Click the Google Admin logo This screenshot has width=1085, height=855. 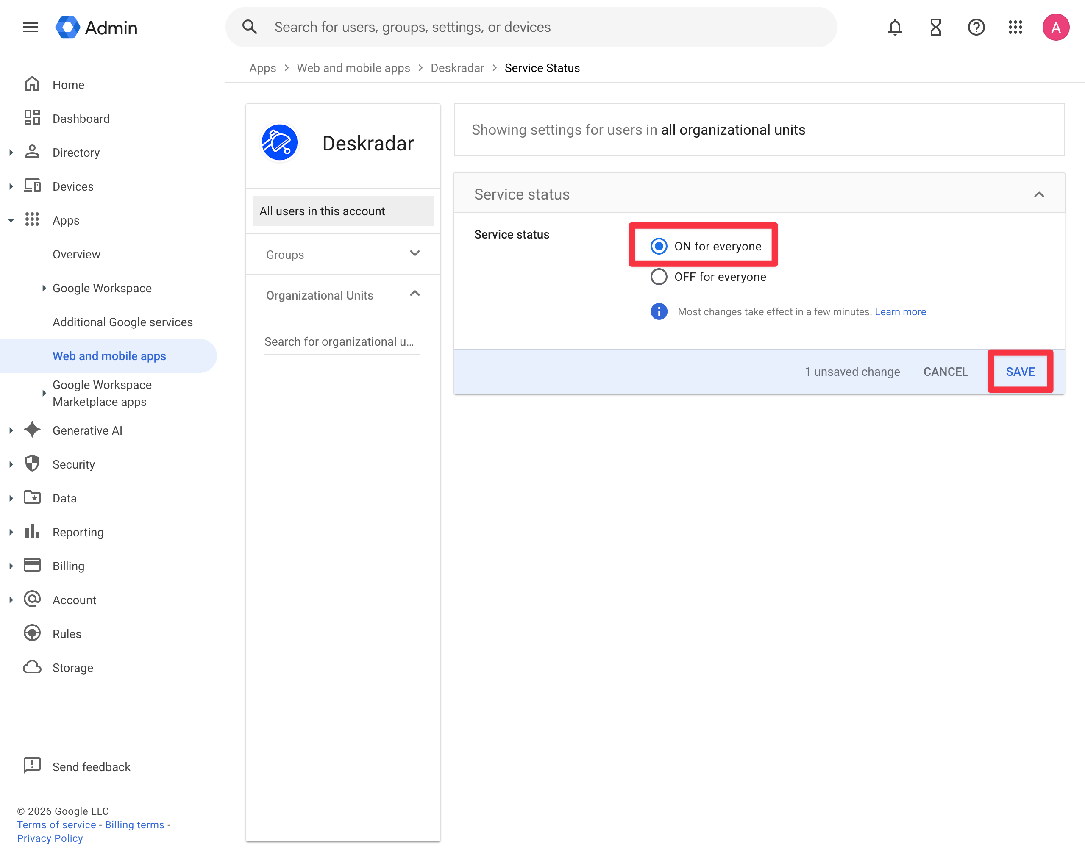coord(96,27)
